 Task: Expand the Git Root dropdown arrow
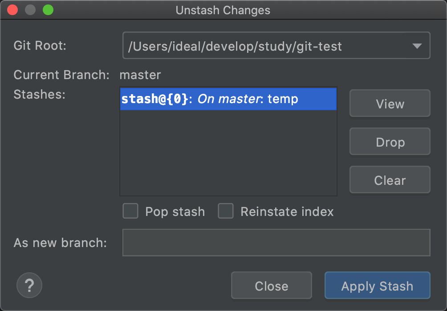coord(417,46)
